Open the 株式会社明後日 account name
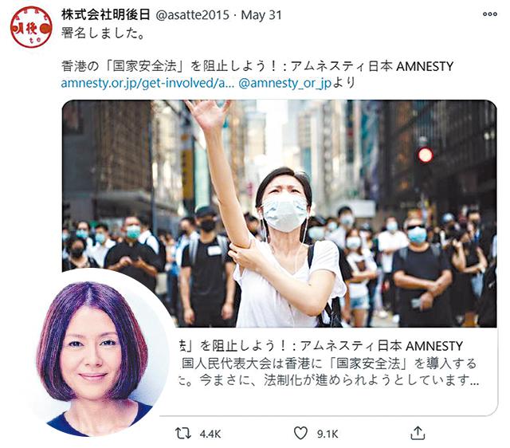The height and width of the screenshot is (448, 510). click(106, 14)
